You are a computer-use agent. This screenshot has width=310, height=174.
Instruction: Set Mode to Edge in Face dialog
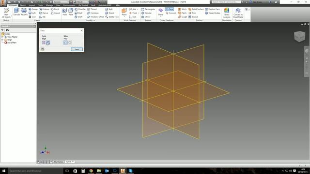click(x=48, y=43)
